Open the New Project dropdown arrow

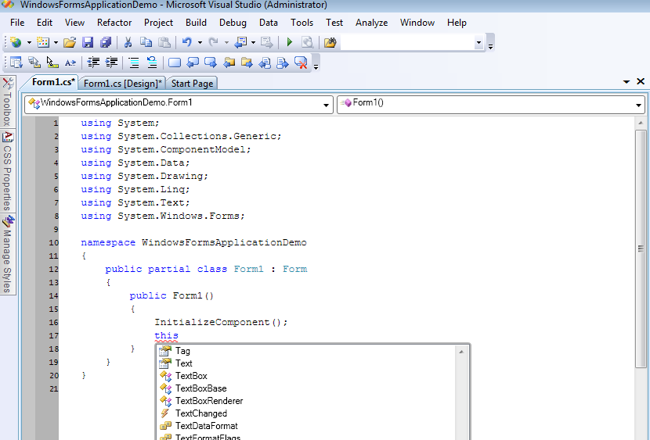click(29, 43)
